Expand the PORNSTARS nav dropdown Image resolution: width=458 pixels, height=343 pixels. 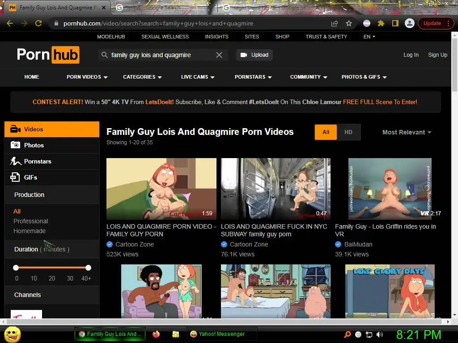(253, 77)
